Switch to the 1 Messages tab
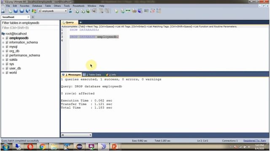 71,75
